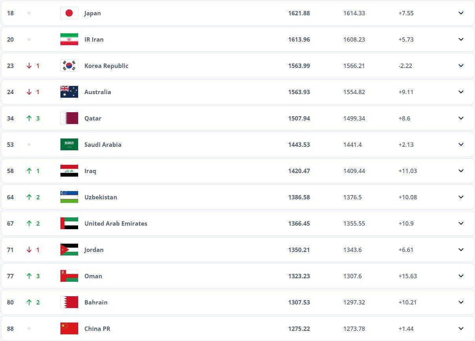Expand the United Arab Emirates row
The image size is (475, 341).
tap(461, 223)
